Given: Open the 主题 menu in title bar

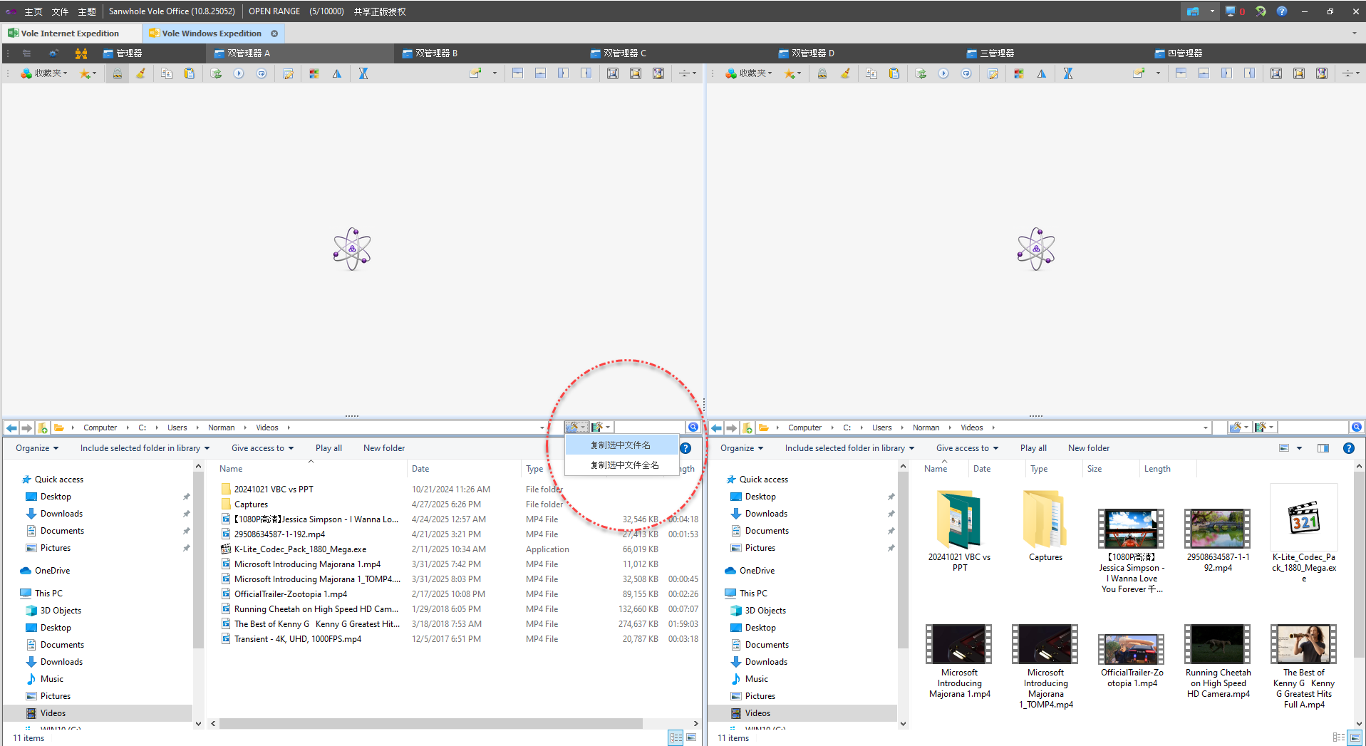Looking at the screenshot, I should (x=87, y=11).
